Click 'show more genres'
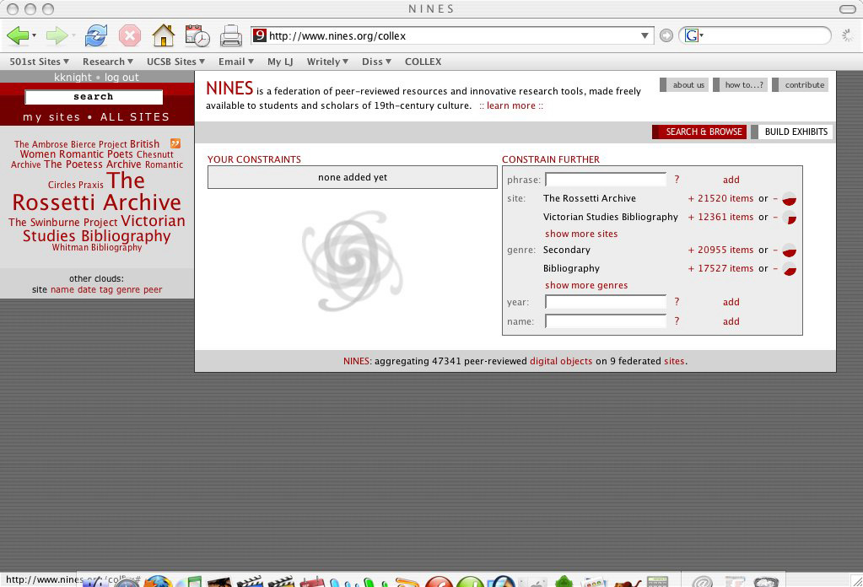 click(x=586, y=285)
